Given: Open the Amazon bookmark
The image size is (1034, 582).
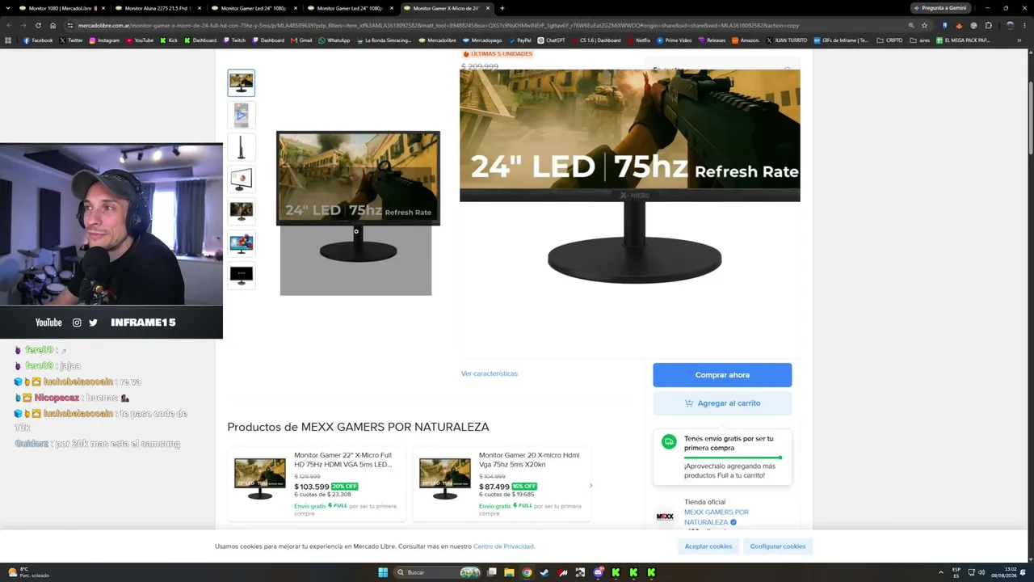Looking at the screenshot, I should point(745,40).
